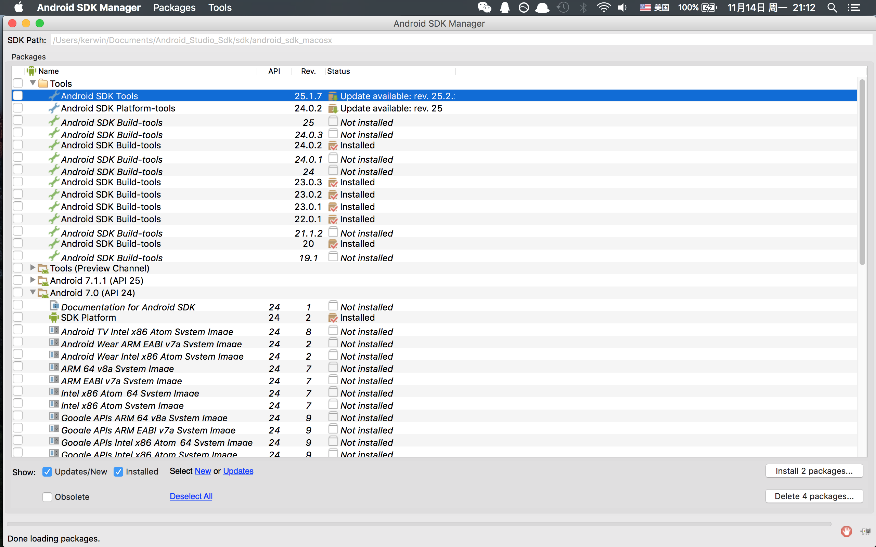Check the Android SDK Tools row checkbox

[18, 95]
